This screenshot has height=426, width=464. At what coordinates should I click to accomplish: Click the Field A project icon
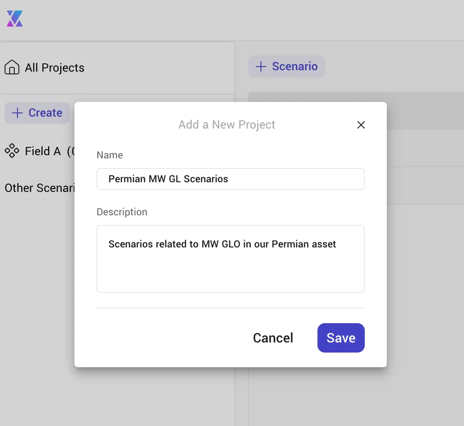(x=12, y=151)
